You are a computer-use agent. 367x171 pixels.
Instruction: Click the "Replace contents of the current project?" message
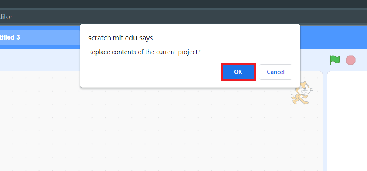[x=144, y=52]
